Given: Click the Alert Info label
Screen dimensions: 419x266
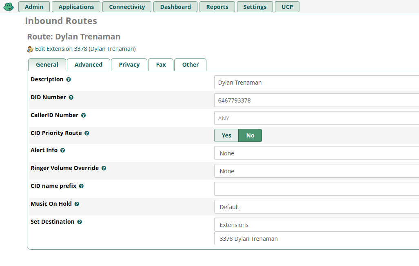Looking at the screenshot, I should (44, 150).
